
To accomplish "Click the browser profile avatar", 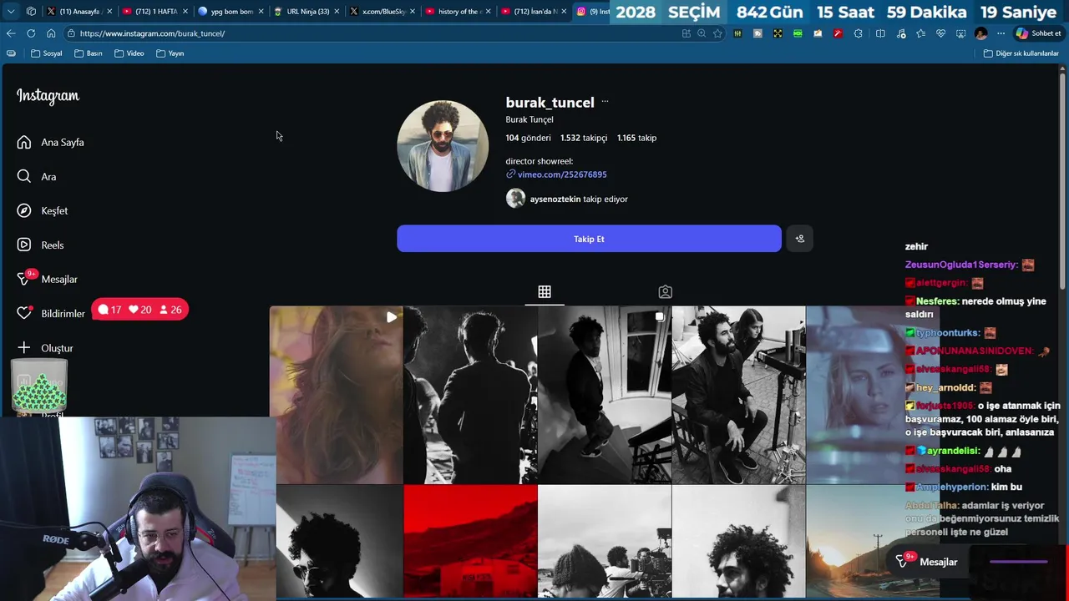I will tap(980, 33).
